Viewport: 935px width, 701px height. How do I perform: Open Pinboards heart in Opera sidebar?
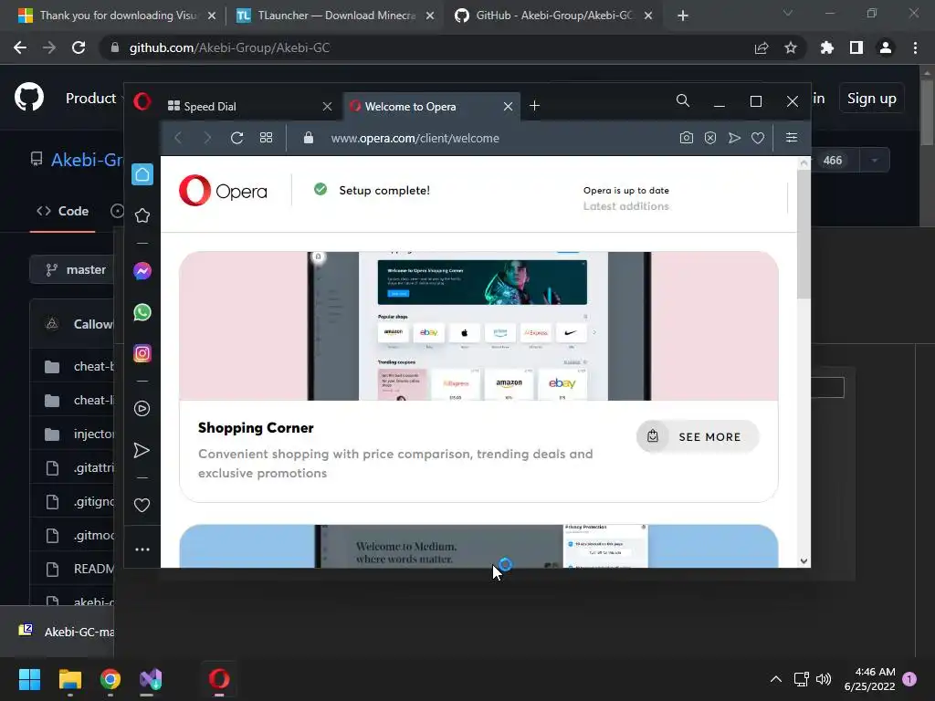click(142, 505)
